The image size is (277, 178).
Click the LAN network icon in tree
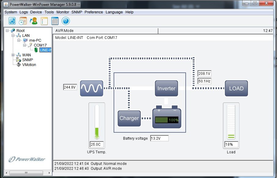point(19,36)
